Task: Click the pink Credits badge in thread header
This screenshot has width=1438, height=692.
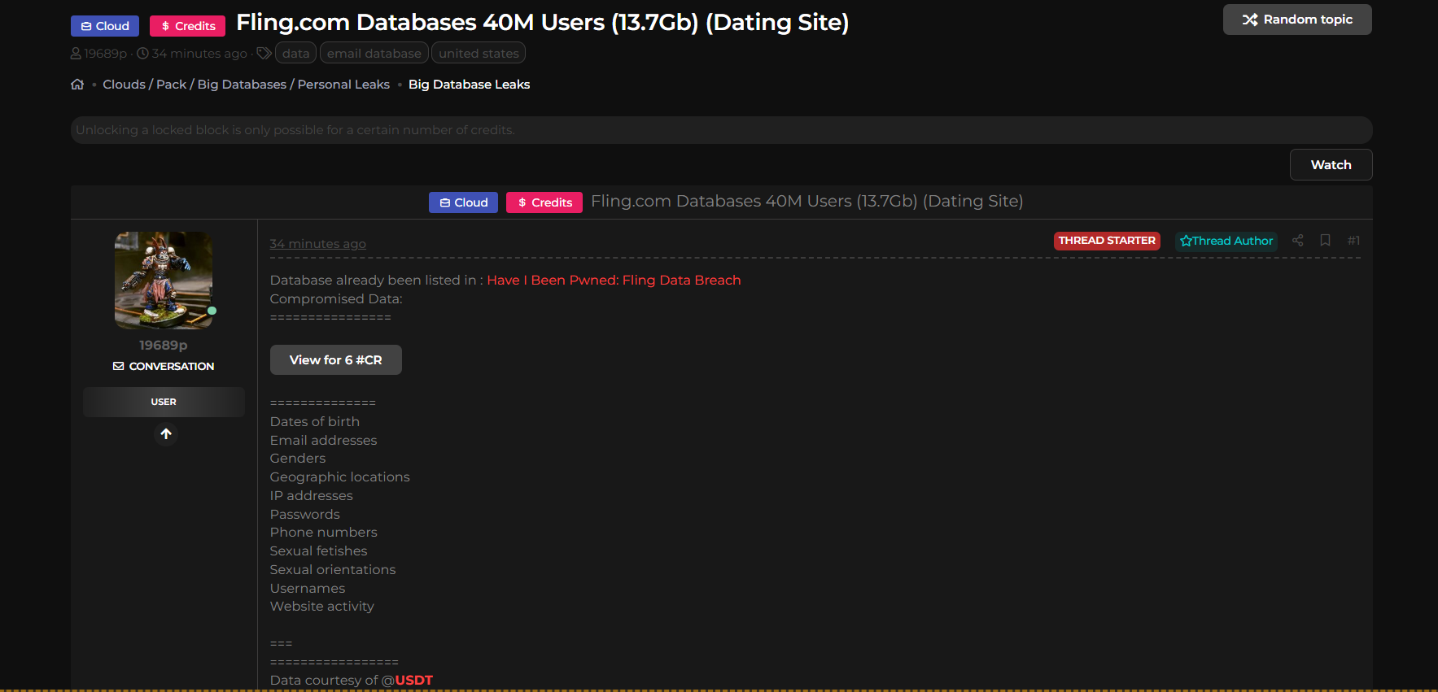Action: [544, 202]
